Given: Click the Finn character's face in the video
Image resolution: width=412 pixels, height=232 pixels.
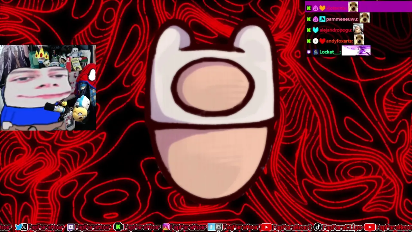Looking at the screenshot, I should (213, 87).
